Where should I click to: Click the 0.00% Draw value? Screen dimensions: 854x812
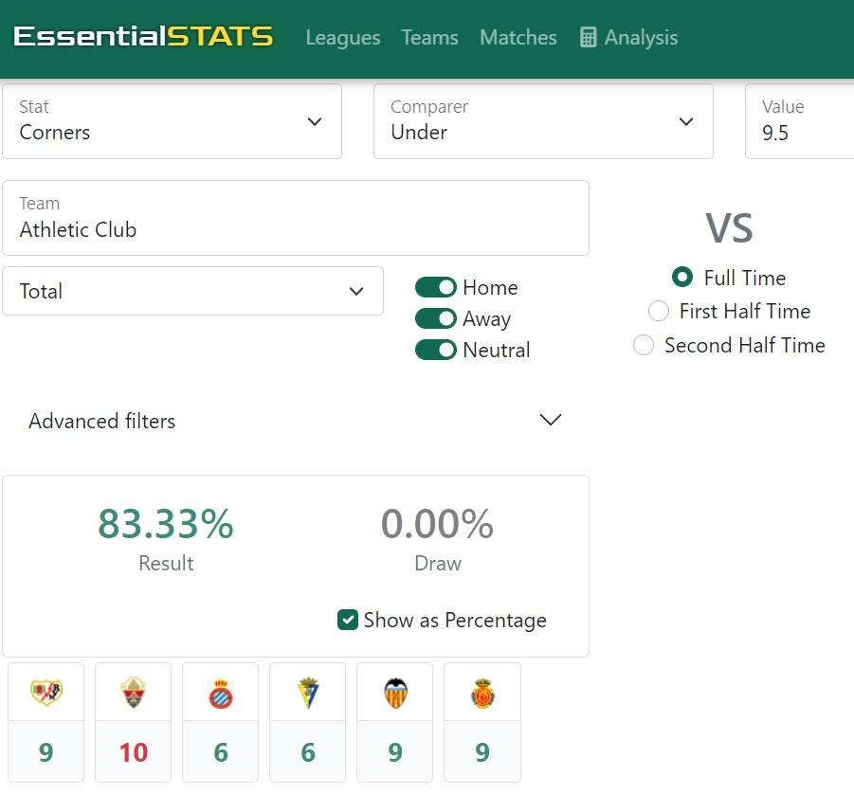point(437,523)
